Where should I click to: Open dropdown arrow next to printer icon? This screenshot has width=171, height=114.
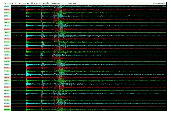click(50, 3)
